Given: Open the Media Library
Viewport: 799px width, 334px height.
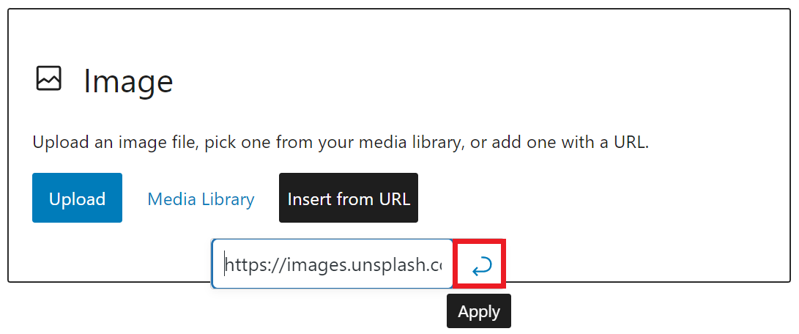Looking at the screenshot, I should pyautogui.click(x=201, y=198).
